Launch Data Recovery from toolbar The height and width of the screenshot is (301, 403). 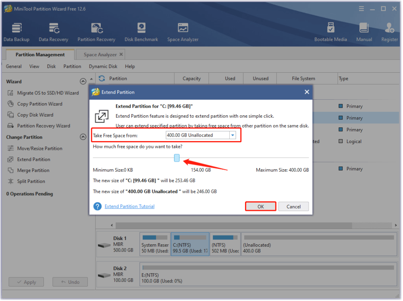tap(53, 32)
